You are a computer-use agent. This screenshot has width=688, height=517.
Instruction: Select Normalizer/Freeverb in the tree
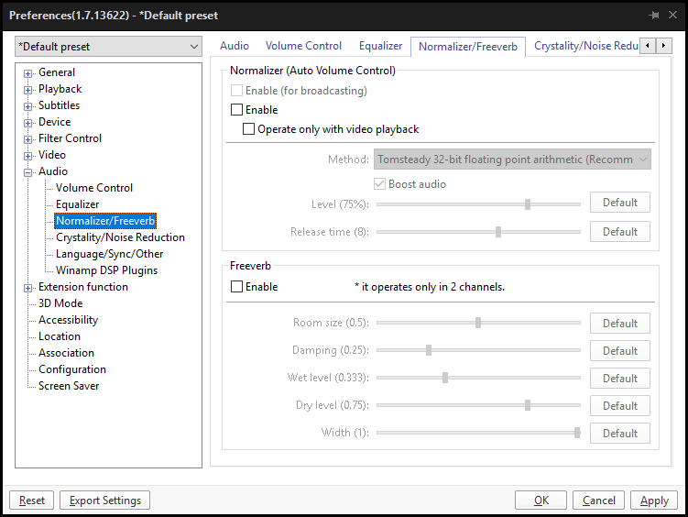[105, 221]
